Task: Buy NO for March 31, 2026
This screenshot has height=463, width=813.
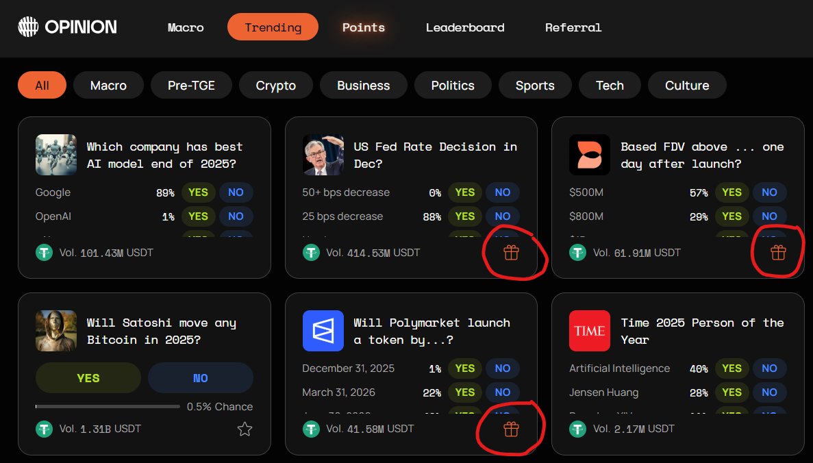Action: [503, 392]
